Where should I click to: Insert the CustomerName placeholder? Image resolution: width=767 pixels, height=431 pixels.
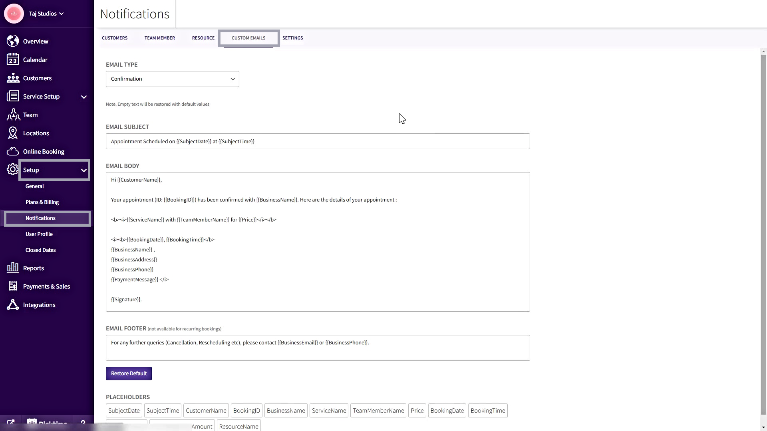click(206, 411)
